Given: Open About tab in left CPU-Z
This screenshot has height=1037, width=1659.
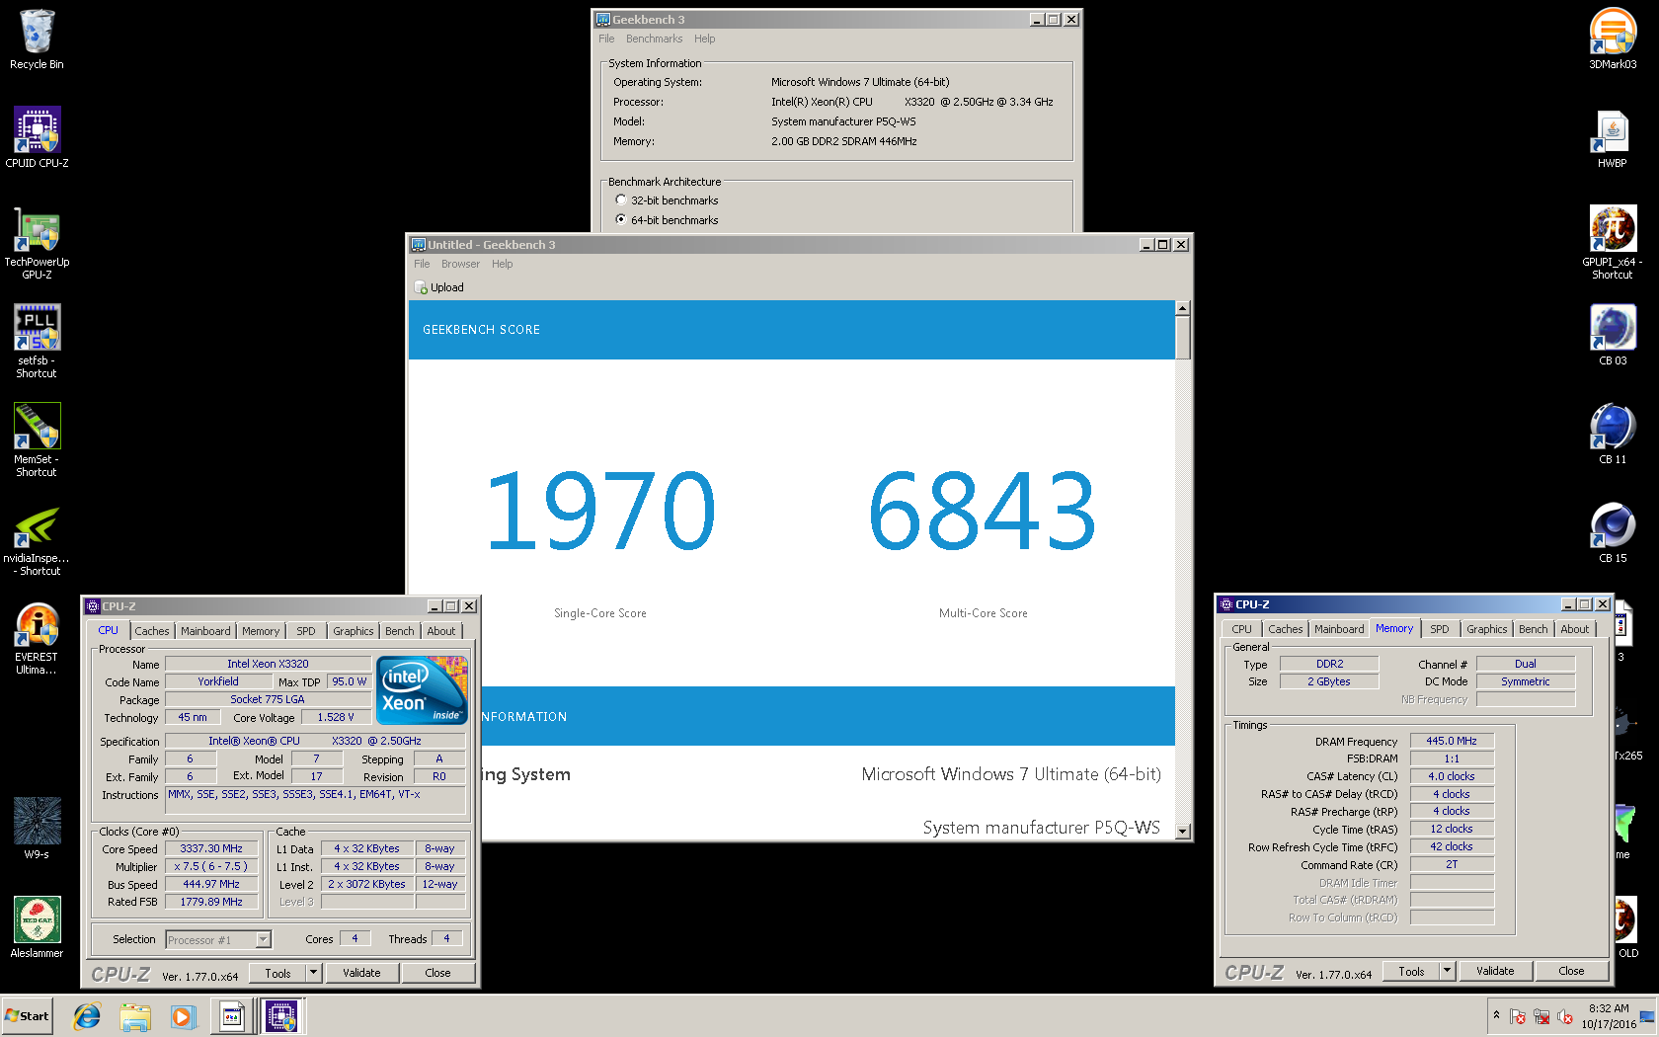Looking at the screenshot, I should 441,631.
